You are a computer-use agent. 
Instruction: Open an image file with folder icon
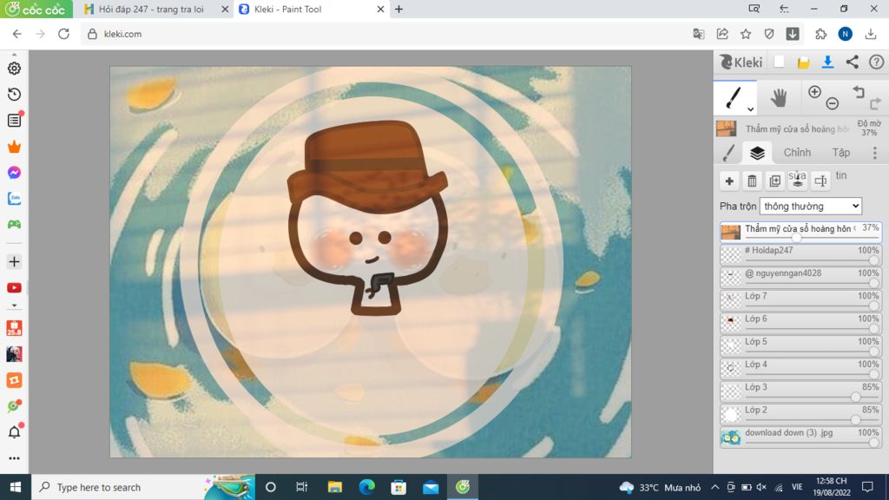804,62
